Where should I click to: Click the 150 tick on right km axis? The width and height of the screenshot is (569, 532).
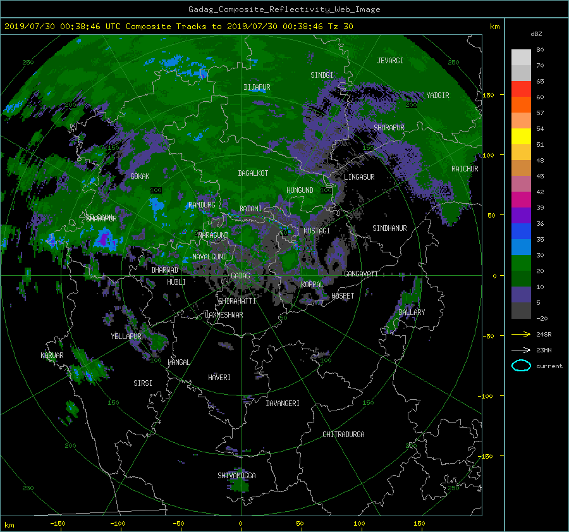pos(489,95)
